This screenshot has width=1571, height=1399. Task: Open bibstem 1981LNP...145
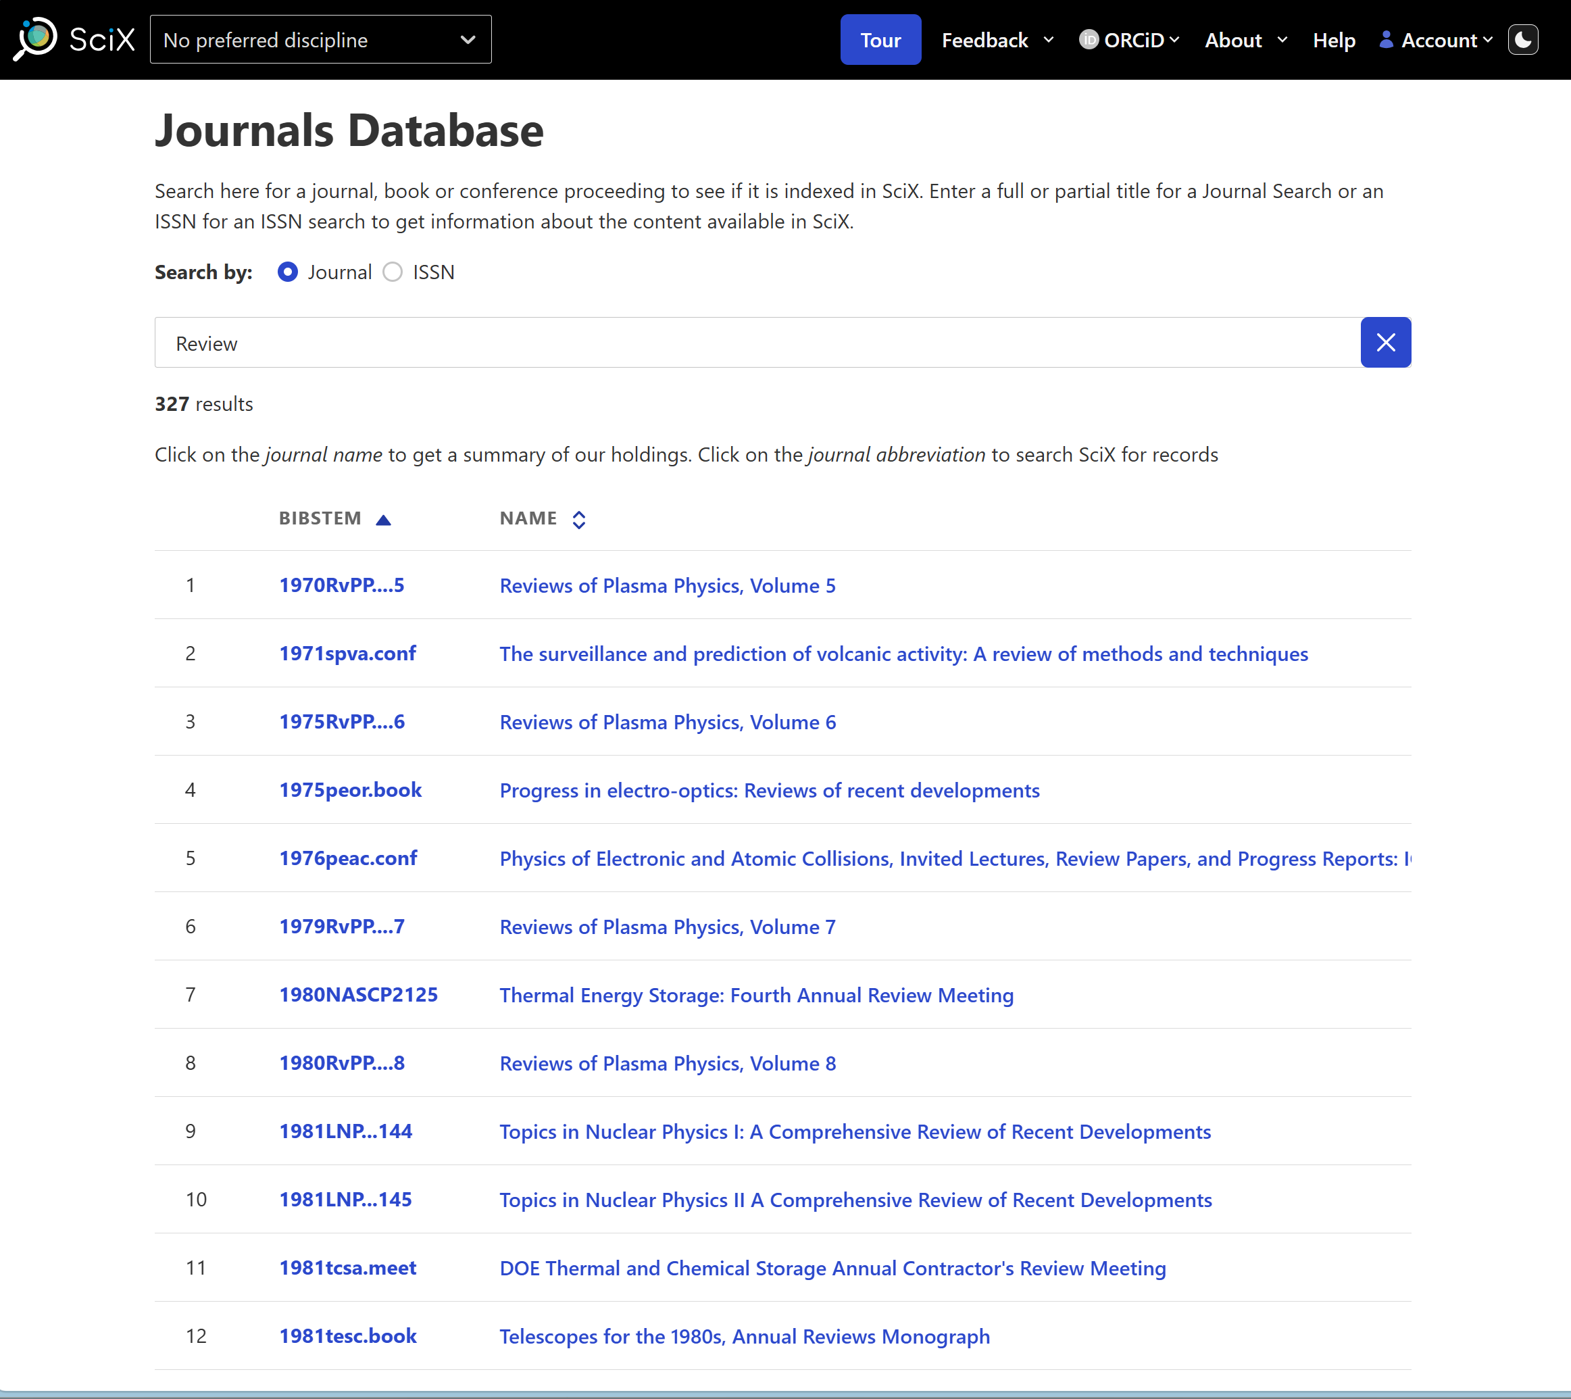coord(346,1200)
